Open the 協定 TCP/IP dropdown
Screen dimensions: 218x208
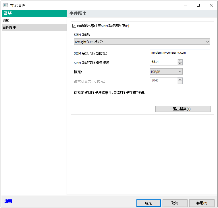[x=166, y=71]
